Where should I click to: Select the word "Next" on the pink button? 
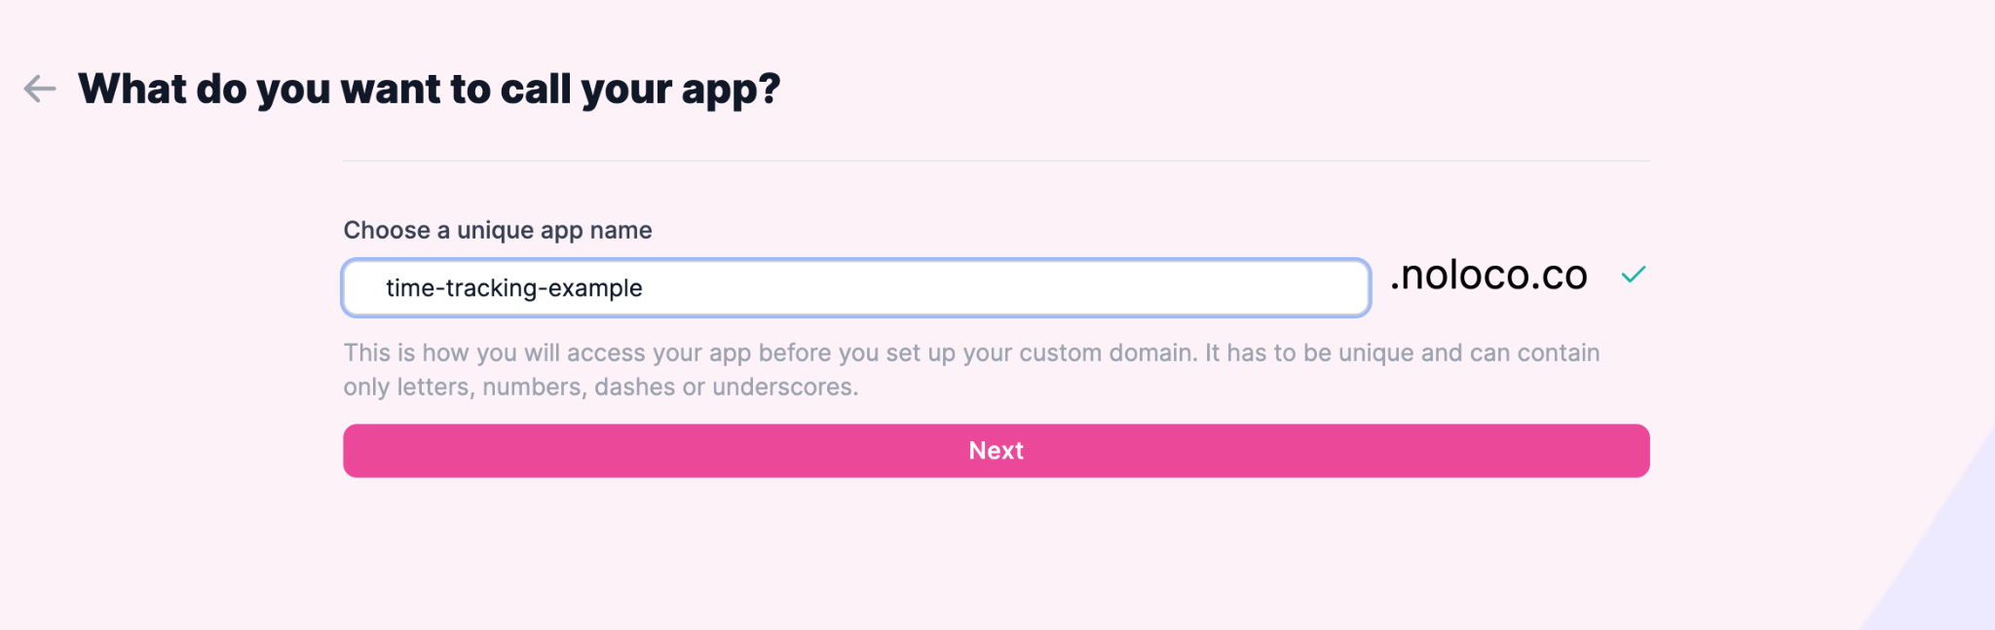click(996, 451)
